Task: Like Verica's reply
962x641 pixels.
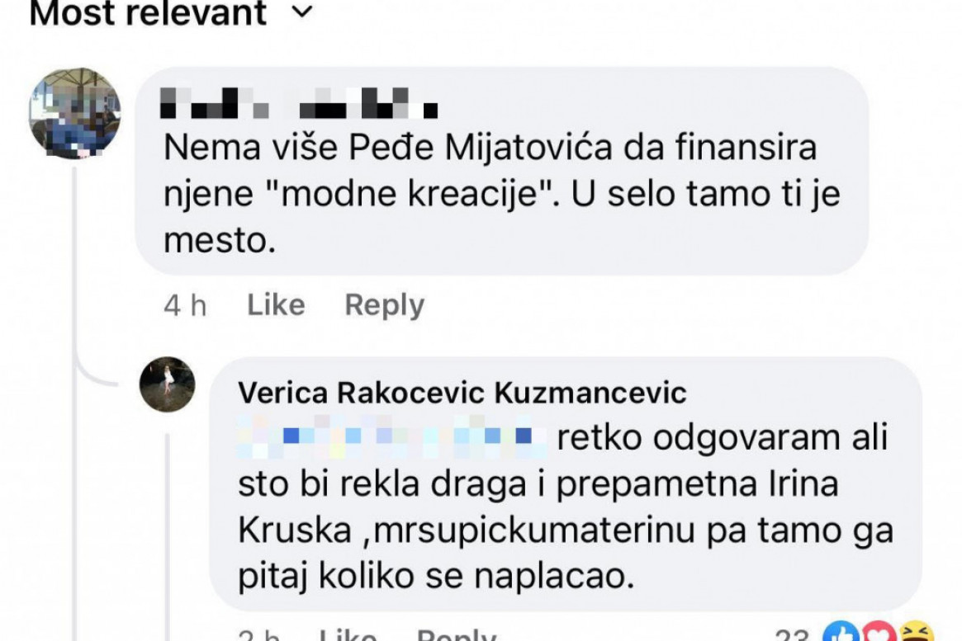Action: [x=348, y=635]
